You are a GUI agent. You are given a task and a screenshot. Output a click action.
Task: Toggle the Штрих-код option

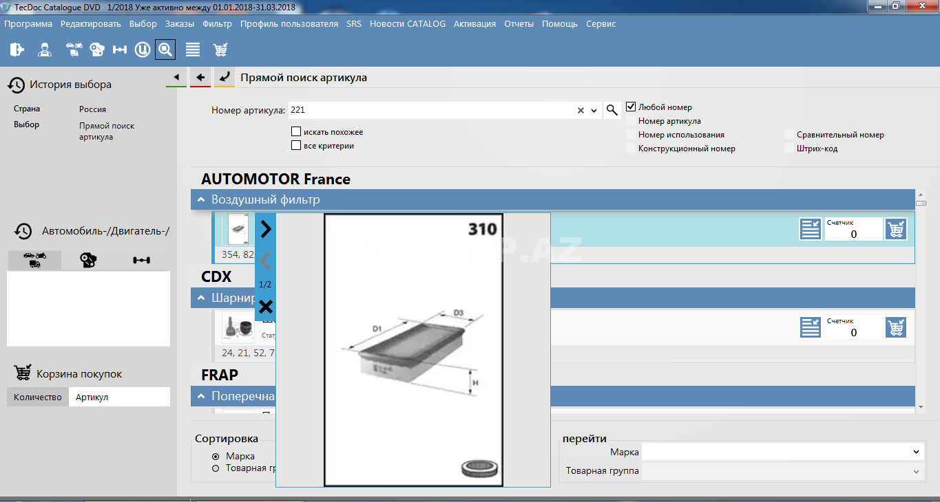[788, 149]
